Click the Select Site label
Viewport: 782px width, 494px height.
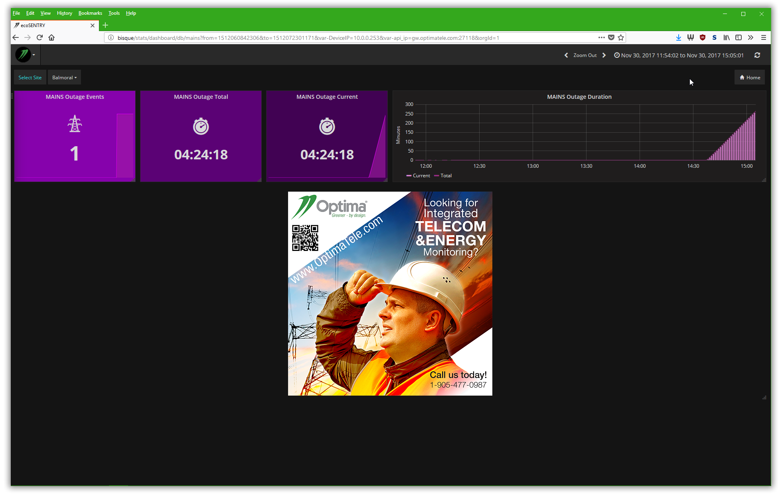[30, 77]
